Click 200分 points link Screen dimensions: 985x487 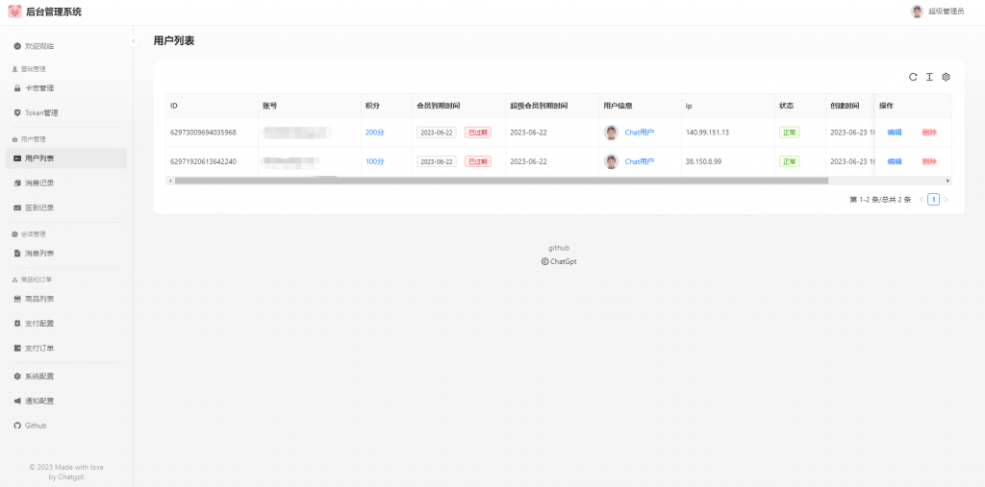click(375, 133)
